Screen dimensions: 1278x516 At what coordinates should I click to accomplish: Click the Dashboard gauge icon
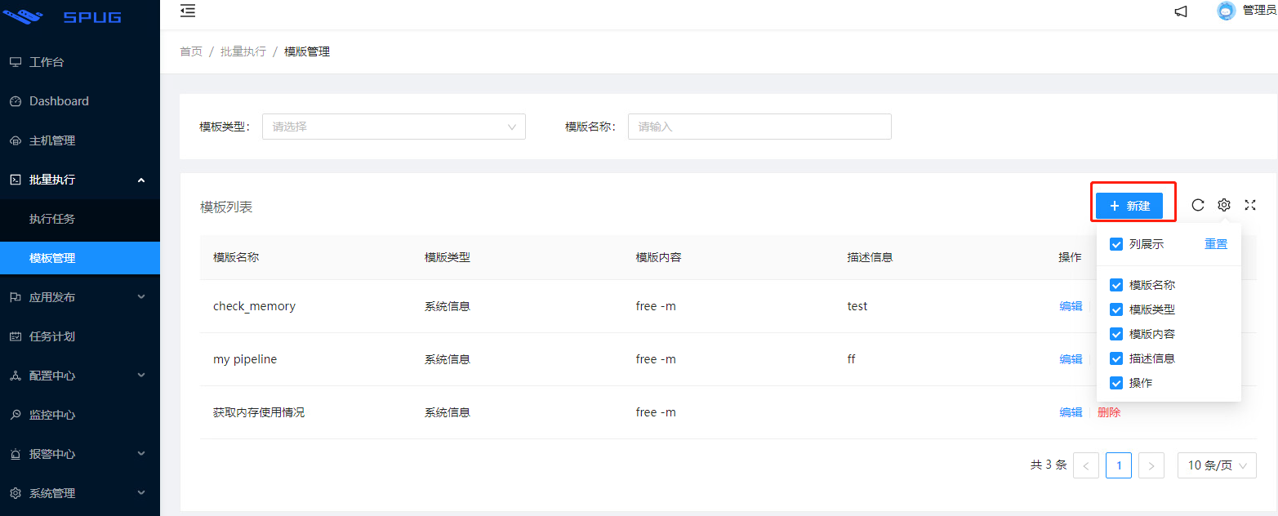(x=16, y=101)
